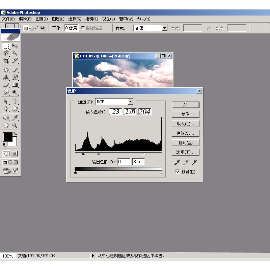Choose Subtract from selection mode
Image resolution: width=270 pixels, height=270 pixels.
point(37,28)
